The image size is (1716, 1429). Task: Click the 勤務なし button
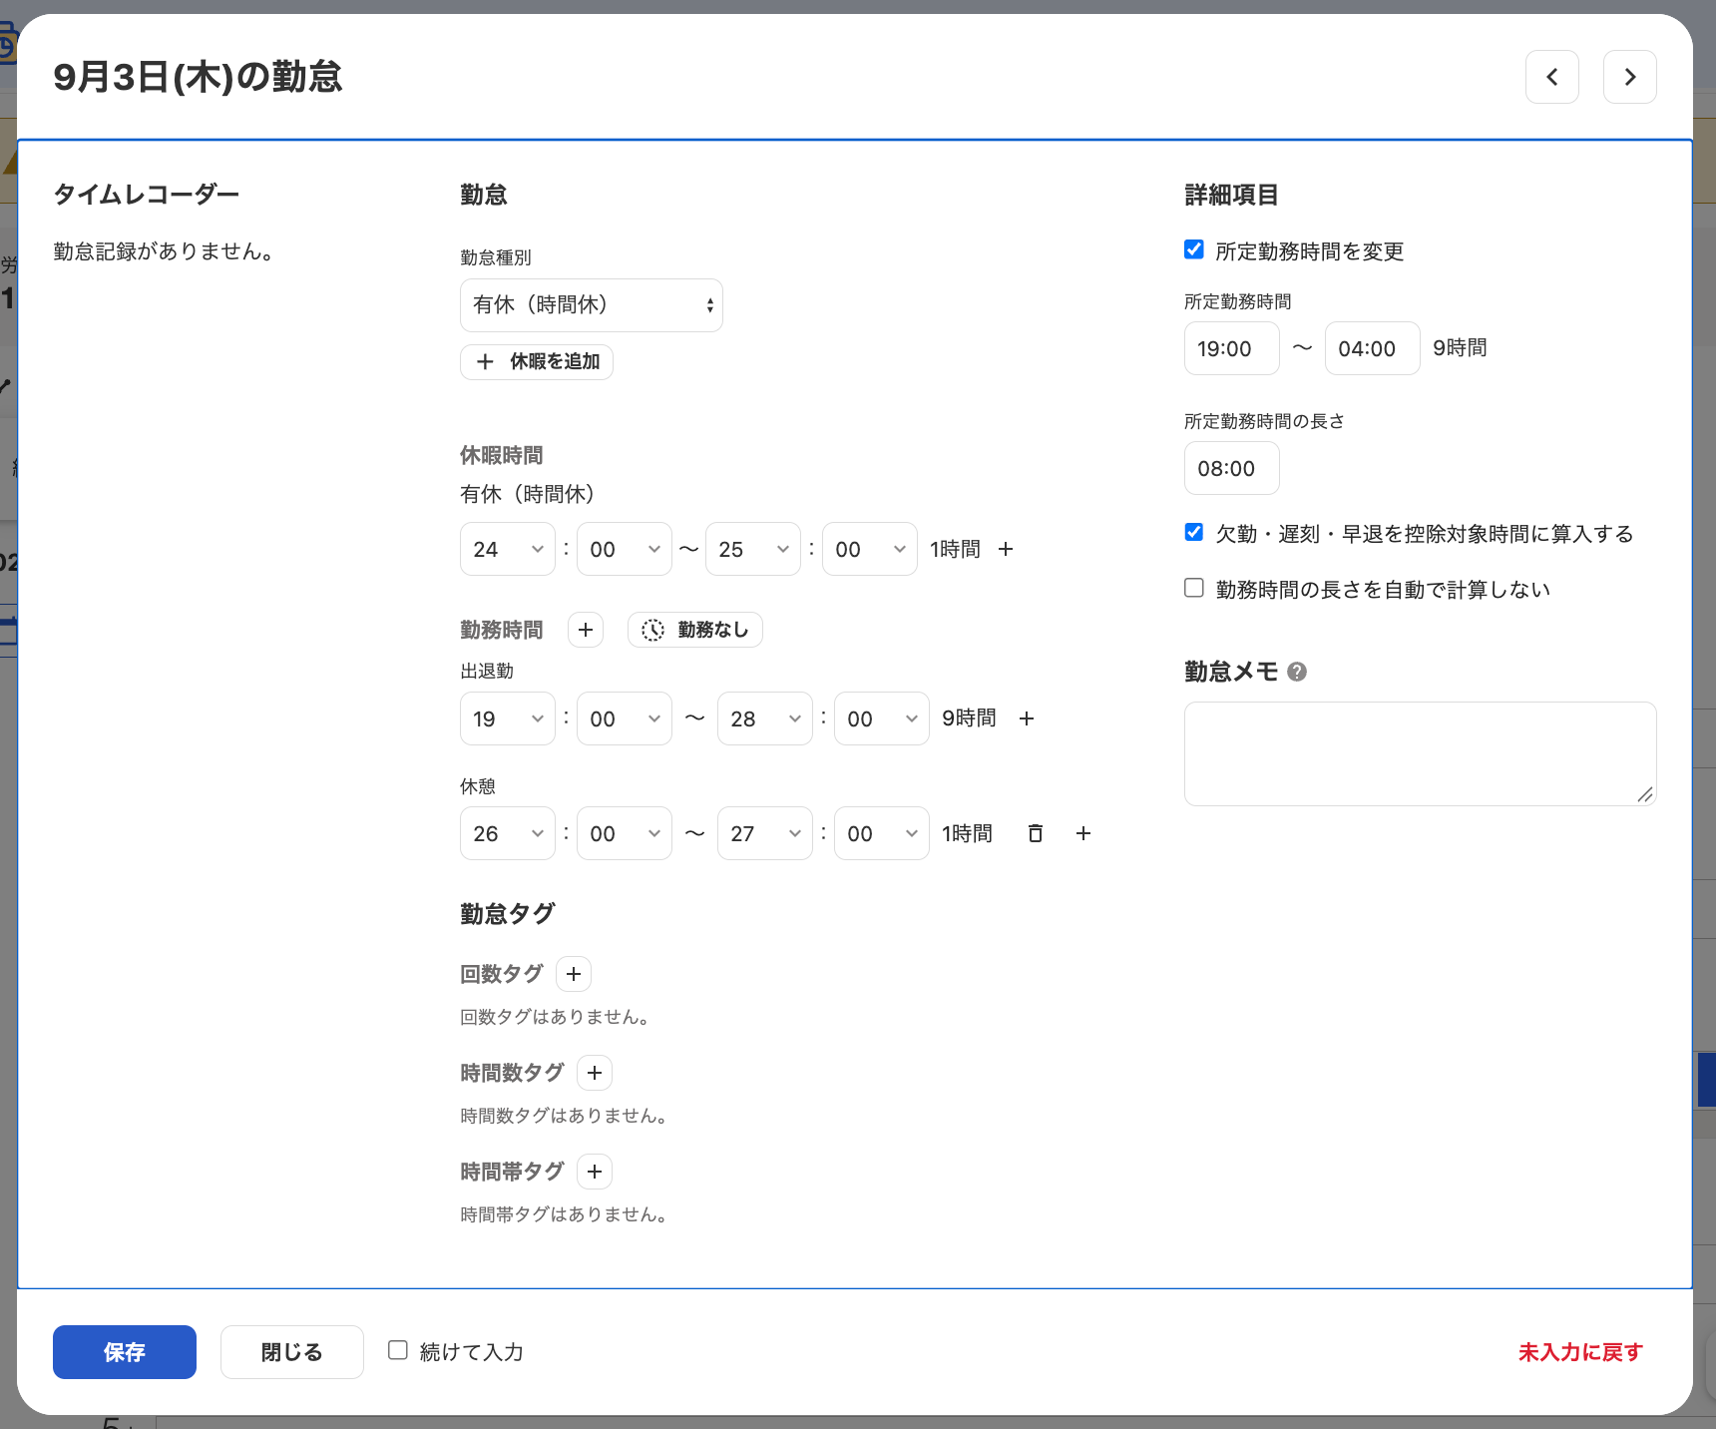[695, 630]
